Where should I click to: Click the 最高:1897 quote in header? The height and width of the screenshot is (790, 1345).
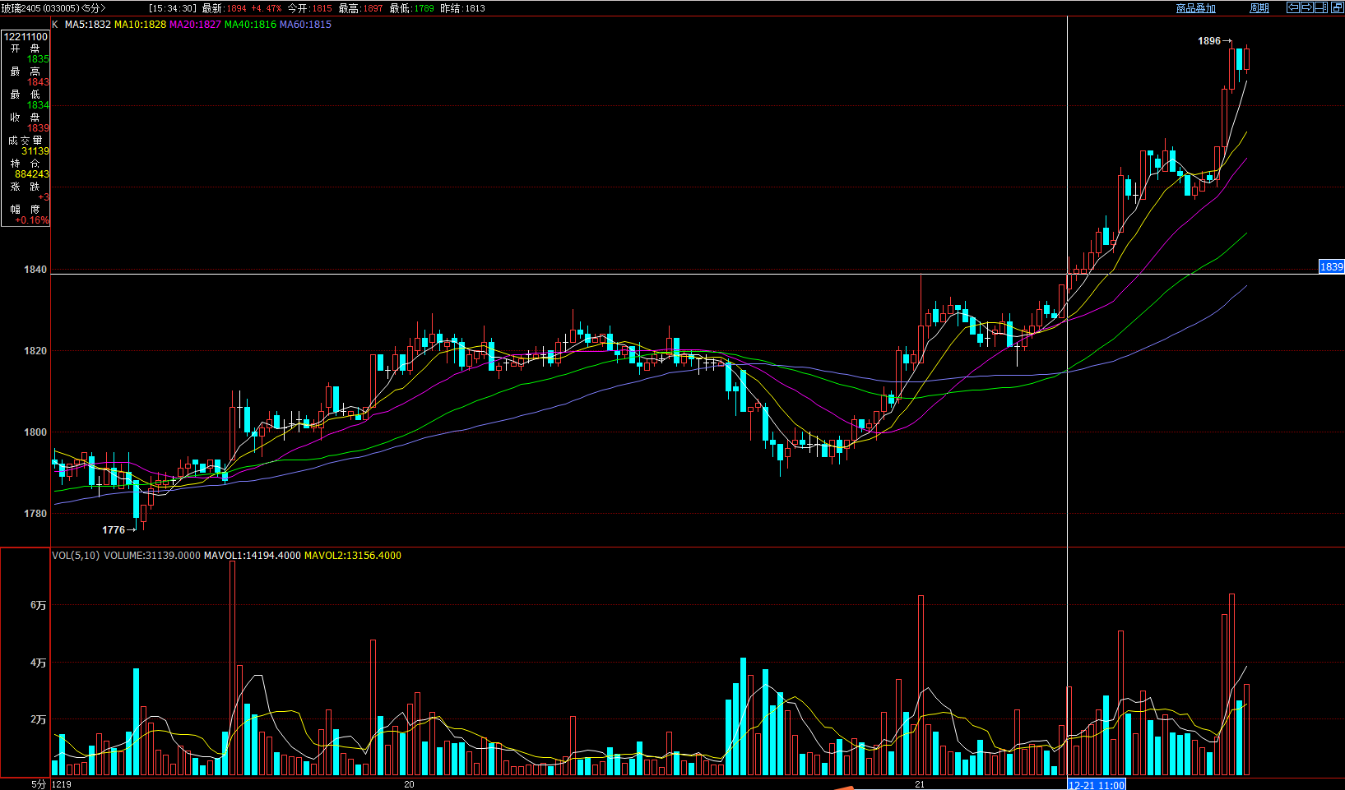[x=360, y=8]
